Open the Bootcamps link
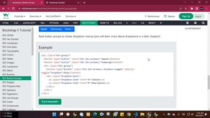This screenshot has height=118, width=210. (x=152, y=16)
